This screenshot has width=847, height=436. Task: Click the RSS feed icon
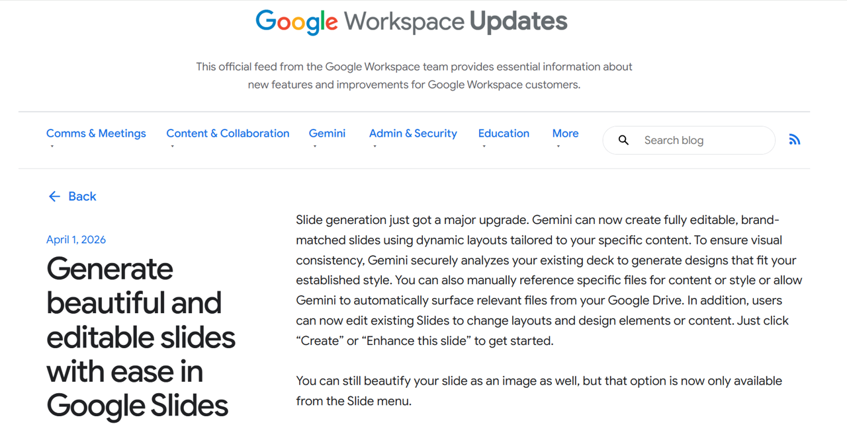click(x=795, y=139)
